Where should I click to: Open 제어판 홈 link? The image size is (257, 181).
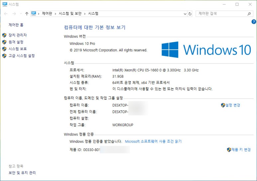16,25
